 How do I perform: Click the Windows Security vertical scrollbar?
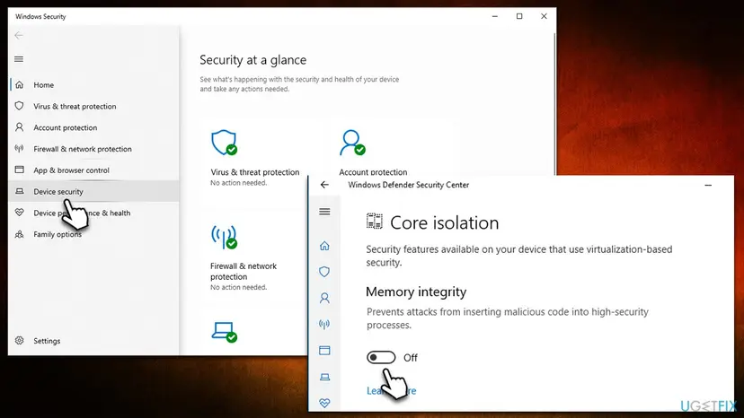pos(554,102)
